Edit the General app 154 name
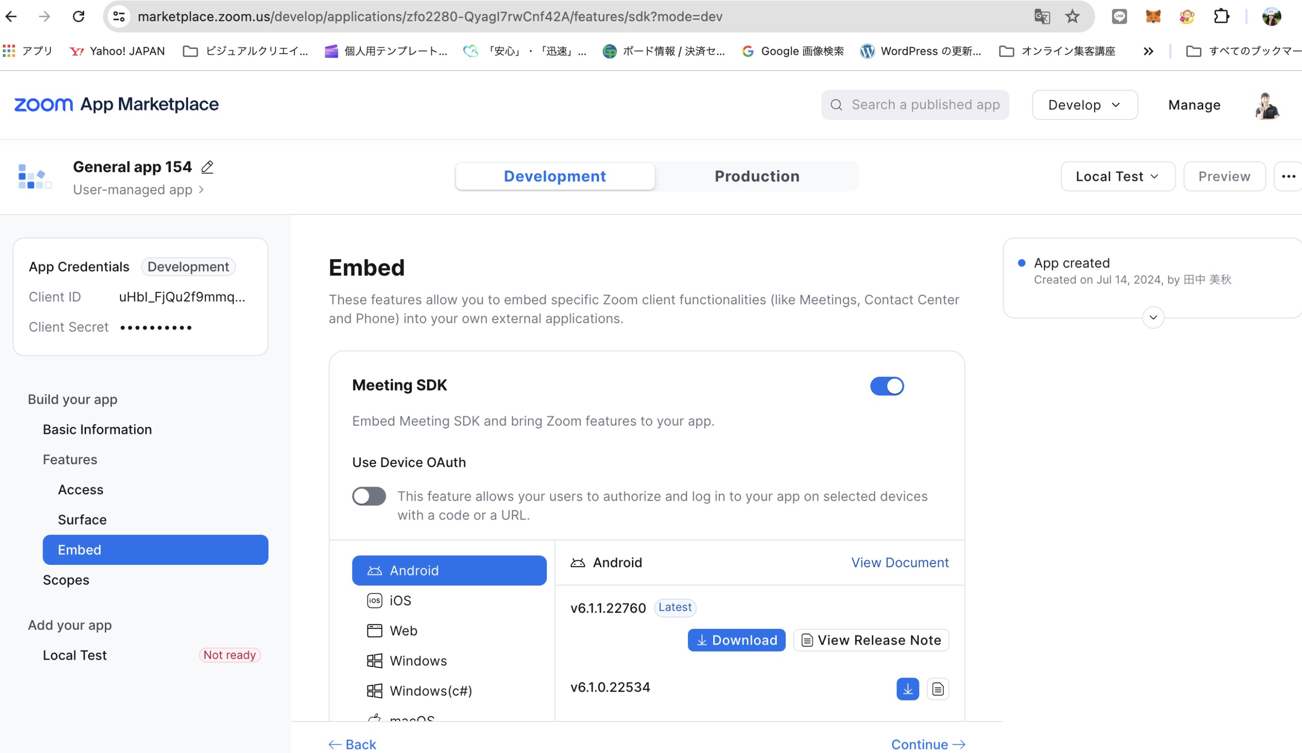The height and width of the screenshot is (753, 1302). click(207, 167)
